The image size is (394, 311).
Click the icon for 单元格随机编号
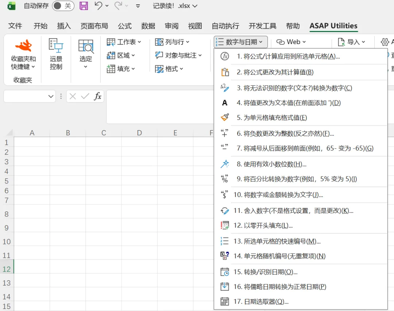(224, 256)
